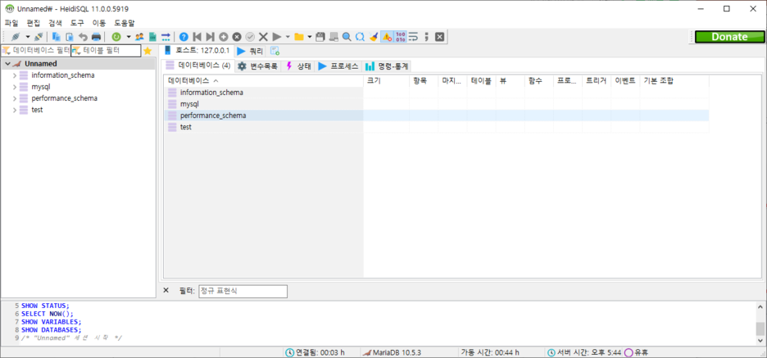Switch to the 변수목록 tab
Screen dimensions: 767x358
tap(257, 66)
